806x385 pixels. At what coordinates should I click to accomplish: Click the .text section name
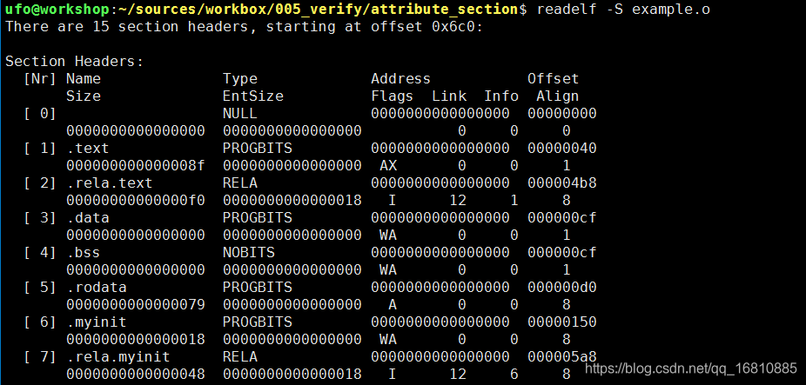pos(87,149)
